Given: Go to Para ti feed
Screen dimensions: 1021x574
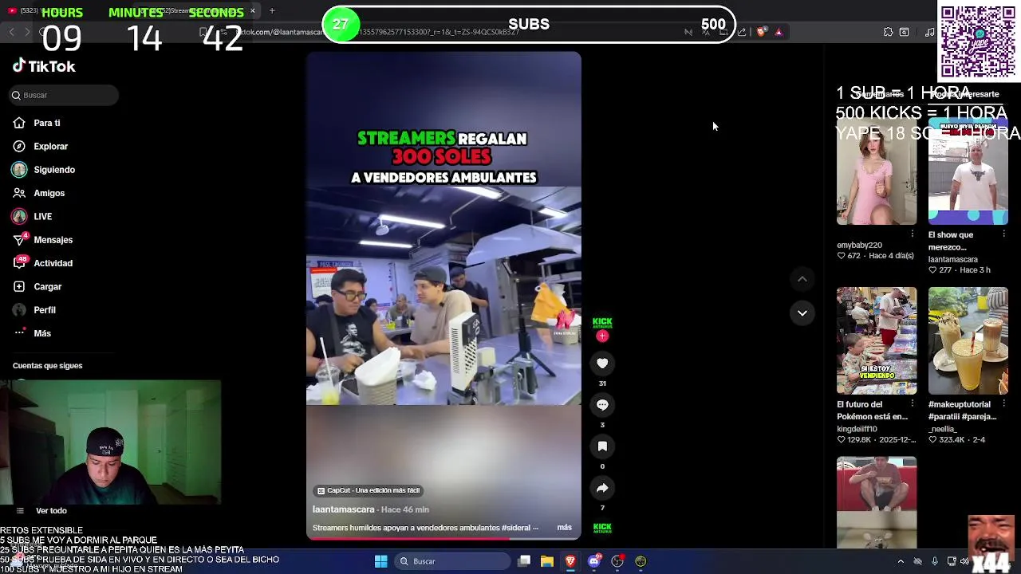Looking at the screenshot, I should click(x=47, y=123).
